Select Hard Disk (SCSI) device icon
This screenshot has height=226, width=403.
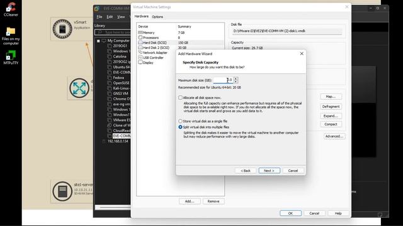[x=140, y=43]
